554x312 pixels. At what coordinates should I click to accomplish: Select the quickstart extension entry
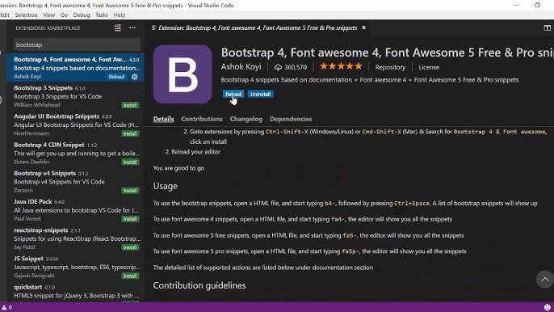(x=76, y=292)
